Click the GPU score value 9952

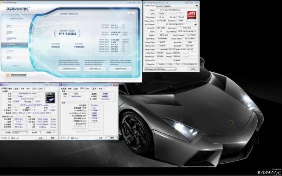56,47
